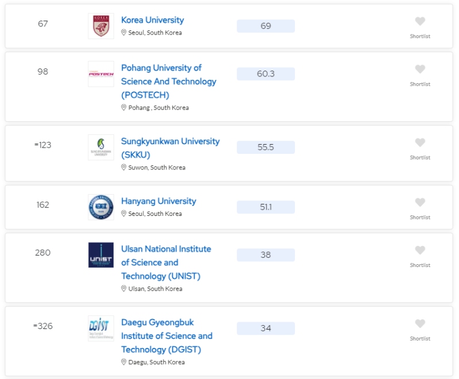The height and width of the screenshot is (379, 459).
Task: Click Korea University score bar showing 69
Action: (x=266, y=26)
